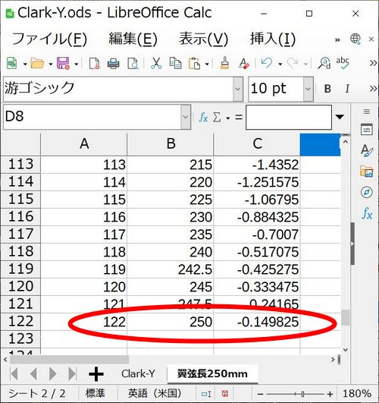Add new sheet with plus button
This screenshot has height=403, width=379.
point(96,374)
